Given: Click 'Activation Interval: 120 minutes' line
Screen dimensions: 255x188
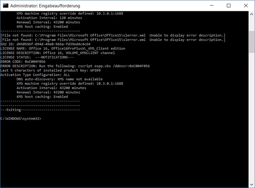Looking at the screenshot, I should [49, 18].
